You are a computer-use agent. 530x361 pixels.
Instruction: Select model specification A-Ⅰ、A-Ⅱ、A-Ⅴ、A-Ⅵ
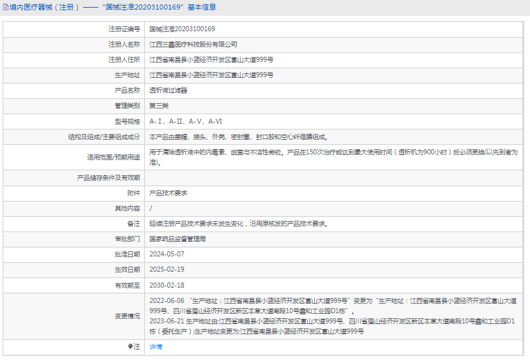pyautogui.click(x=186, y=121)
